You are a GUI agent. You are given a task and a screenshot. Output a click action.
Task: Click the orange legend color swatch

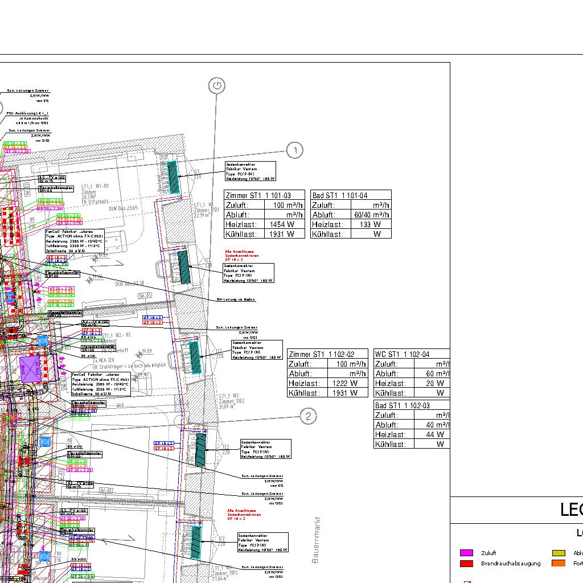559,564
